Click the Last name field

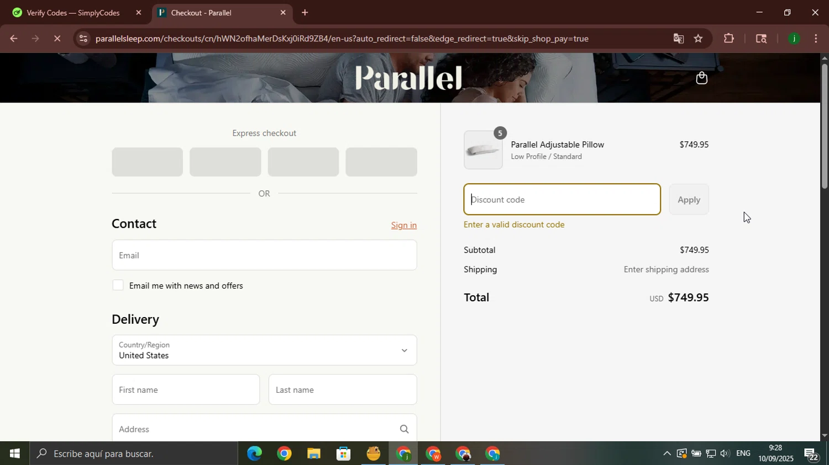point(343,389)
